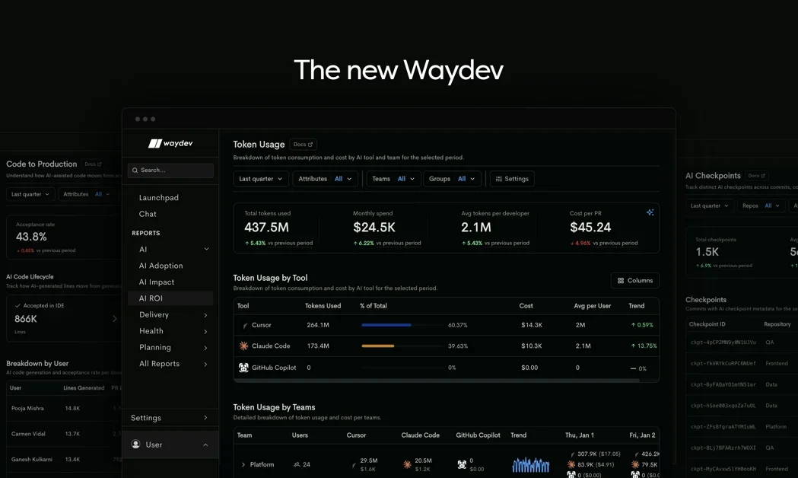Click the user avatar icon in sidebar

(136, 444)
